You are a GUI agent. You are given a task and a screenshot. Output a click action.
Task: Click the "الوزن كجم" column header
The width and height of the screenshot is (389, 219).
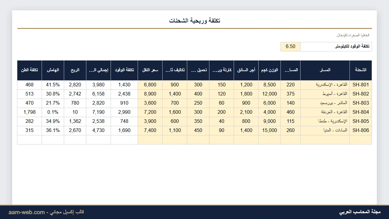(x=270, y=70)
